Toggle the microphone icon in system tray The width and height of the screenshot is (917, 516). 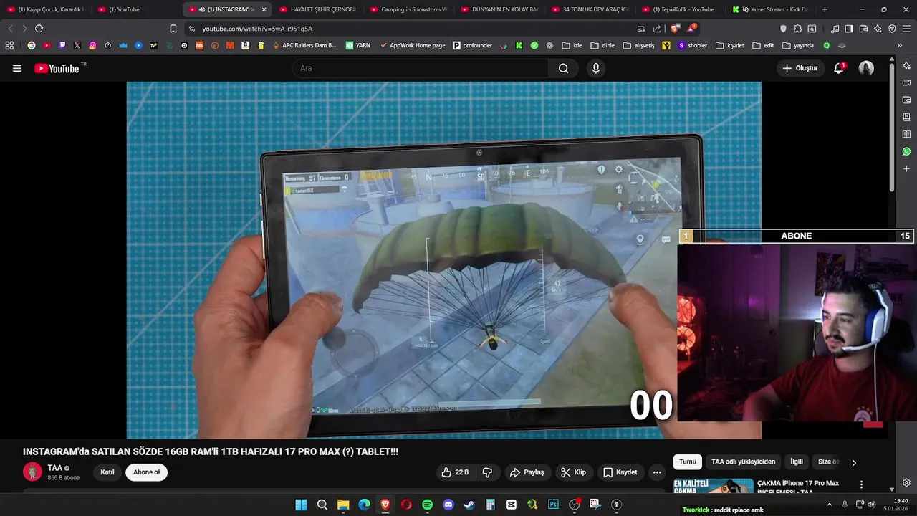(845, 505)
